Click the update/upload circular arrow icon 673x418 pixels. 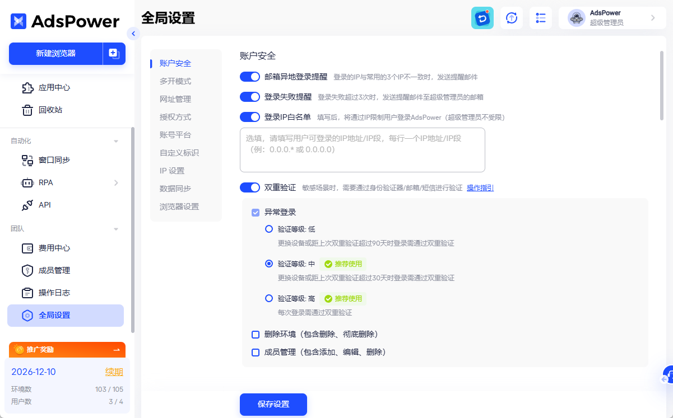coord(512,18)
